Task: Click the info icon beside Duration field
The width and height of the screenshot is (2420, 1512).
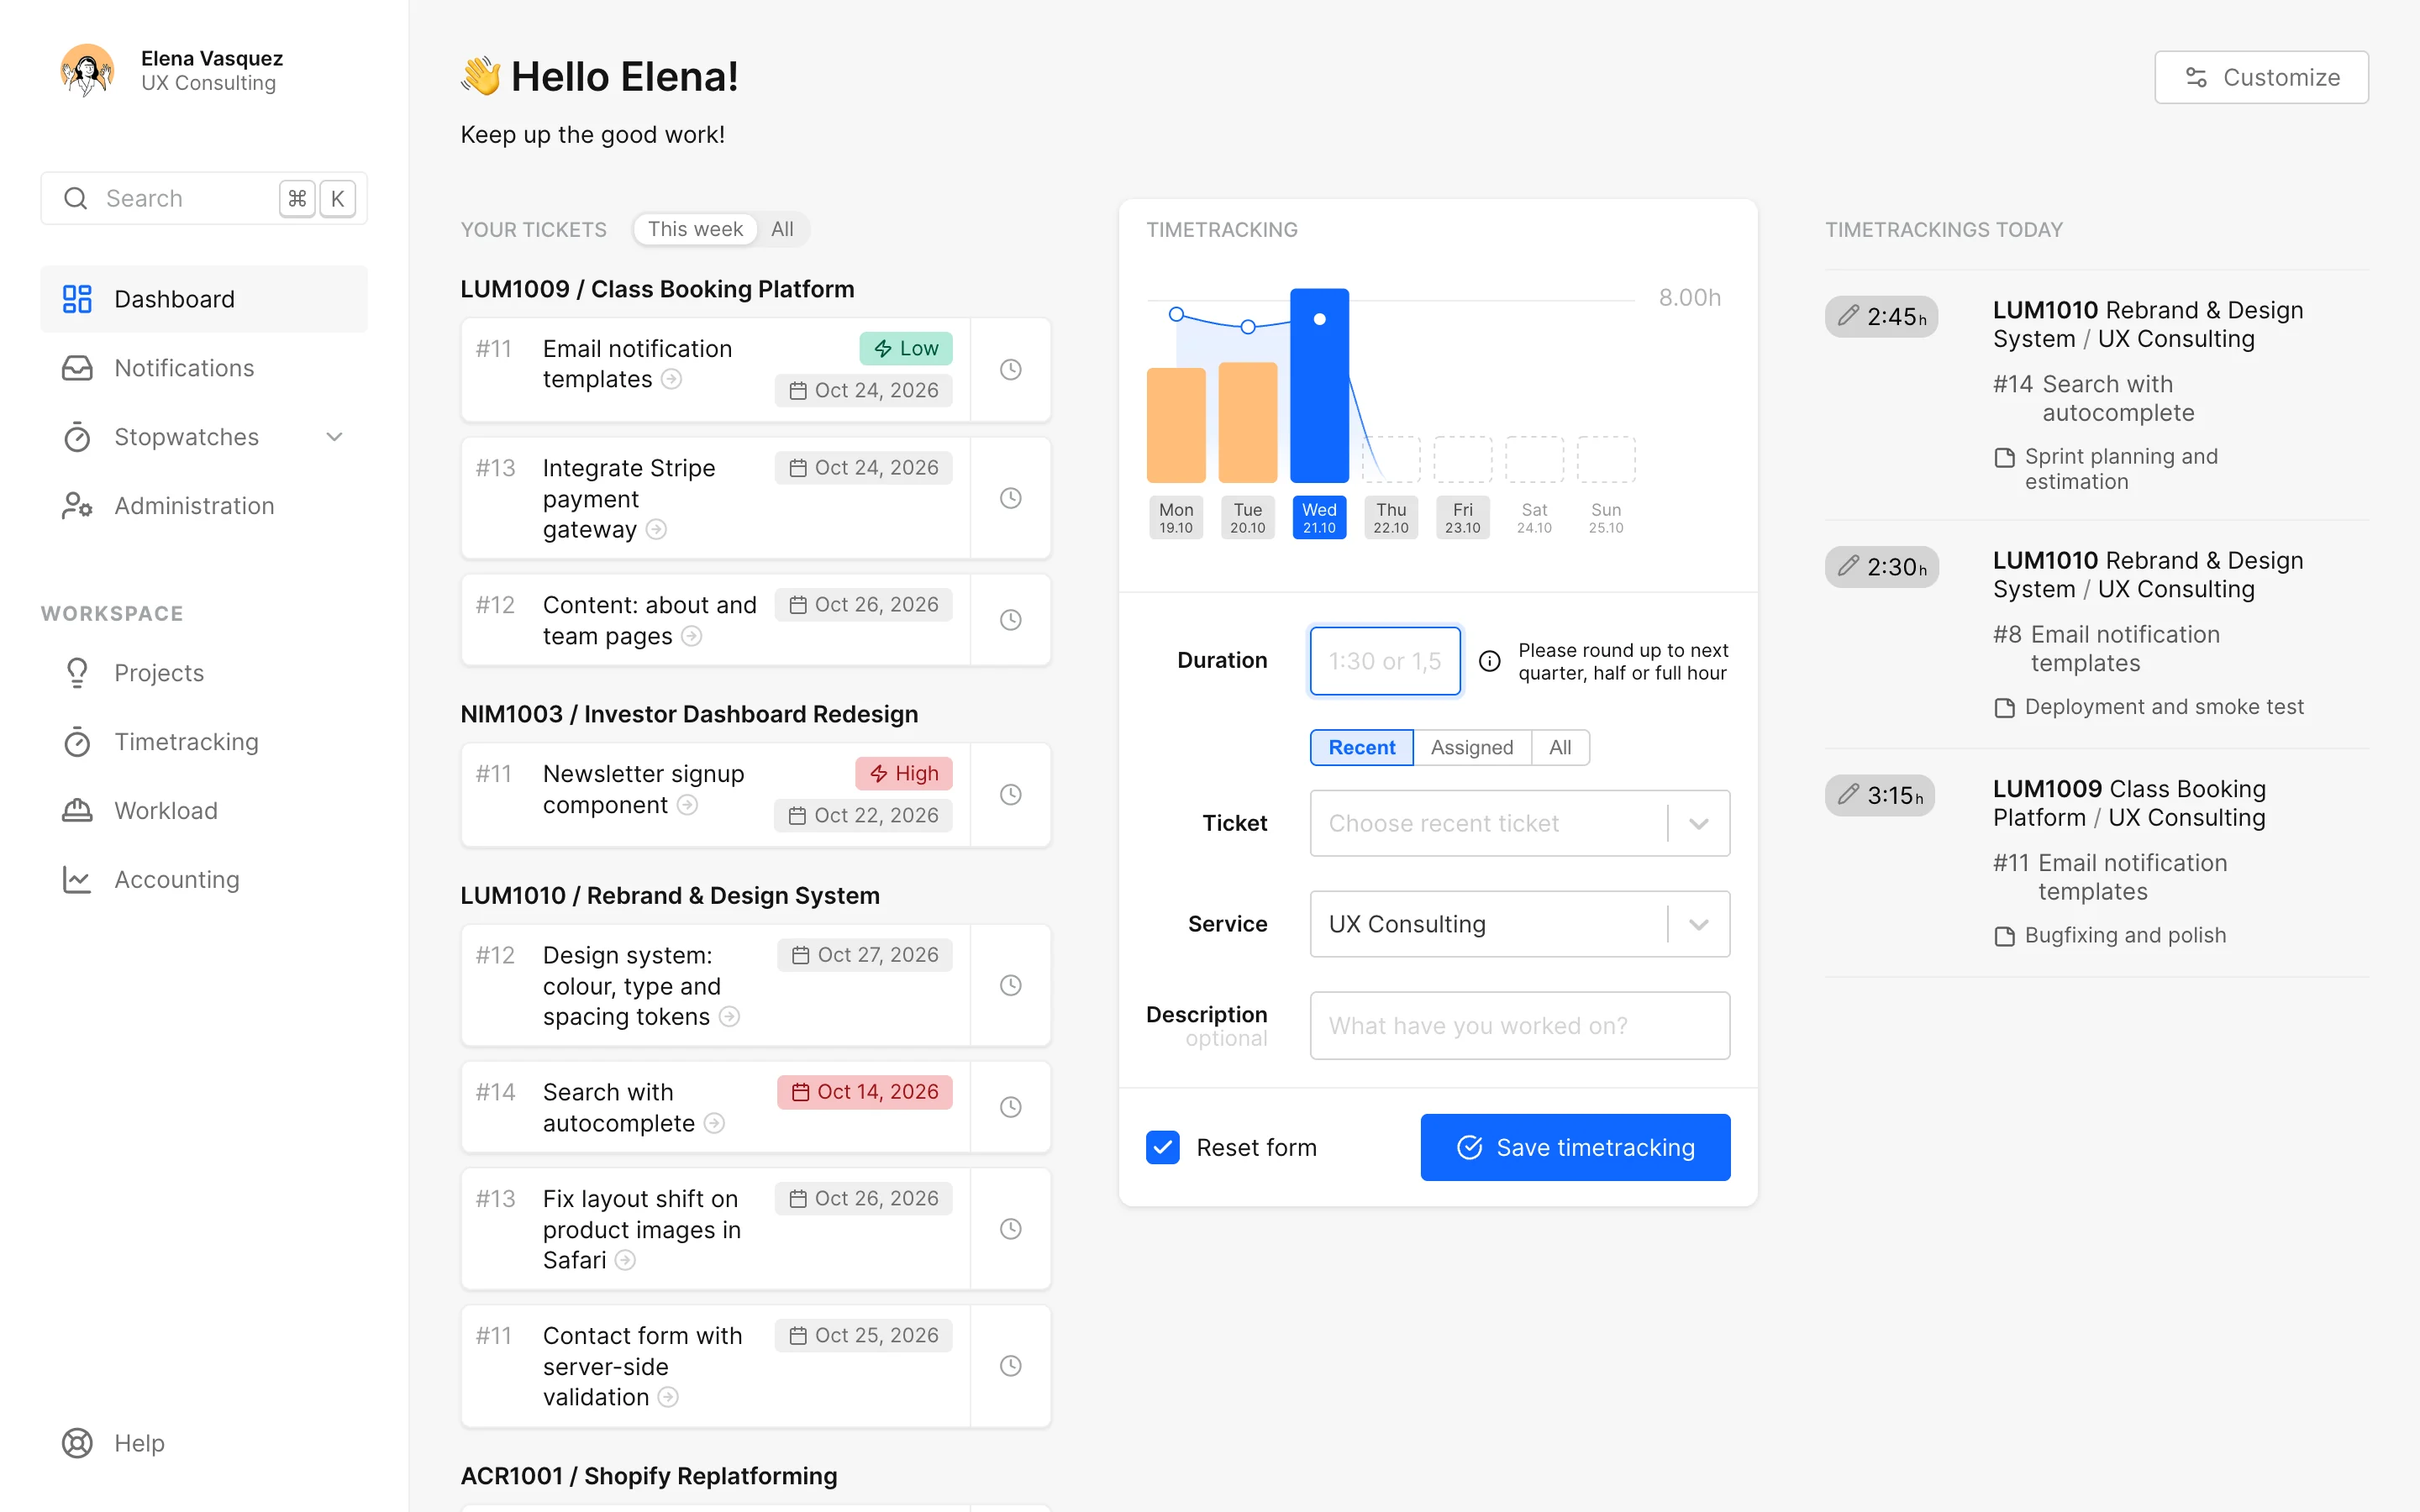Action: coord(1489,661)
